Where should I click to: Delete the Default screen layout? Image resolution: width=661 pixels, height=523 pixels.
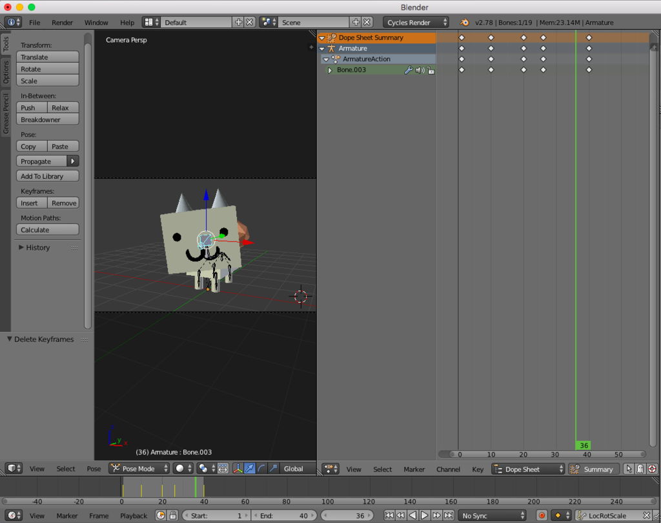[x=250, y=23]
